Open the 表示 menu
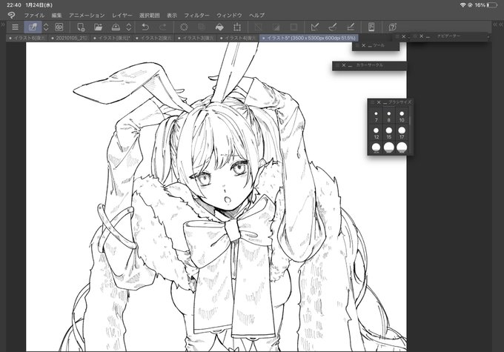The width and height of the screenshot is (504, 352). pos(172,15)
